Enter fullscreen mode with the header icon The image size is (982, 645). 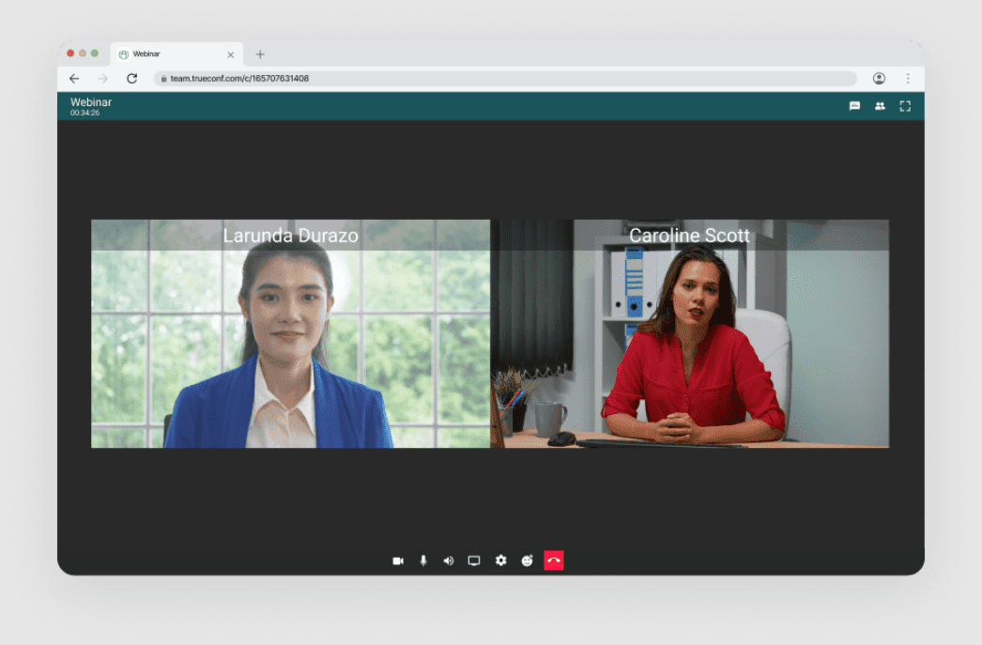point(905,106)
